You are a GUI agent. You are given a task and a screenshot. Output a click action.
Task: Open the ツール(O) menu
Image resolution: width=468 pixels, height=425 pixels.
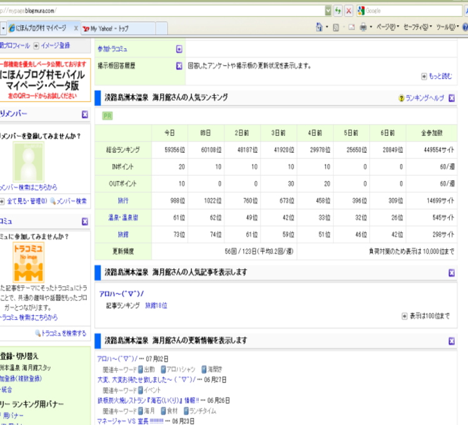tap(447, 28)
